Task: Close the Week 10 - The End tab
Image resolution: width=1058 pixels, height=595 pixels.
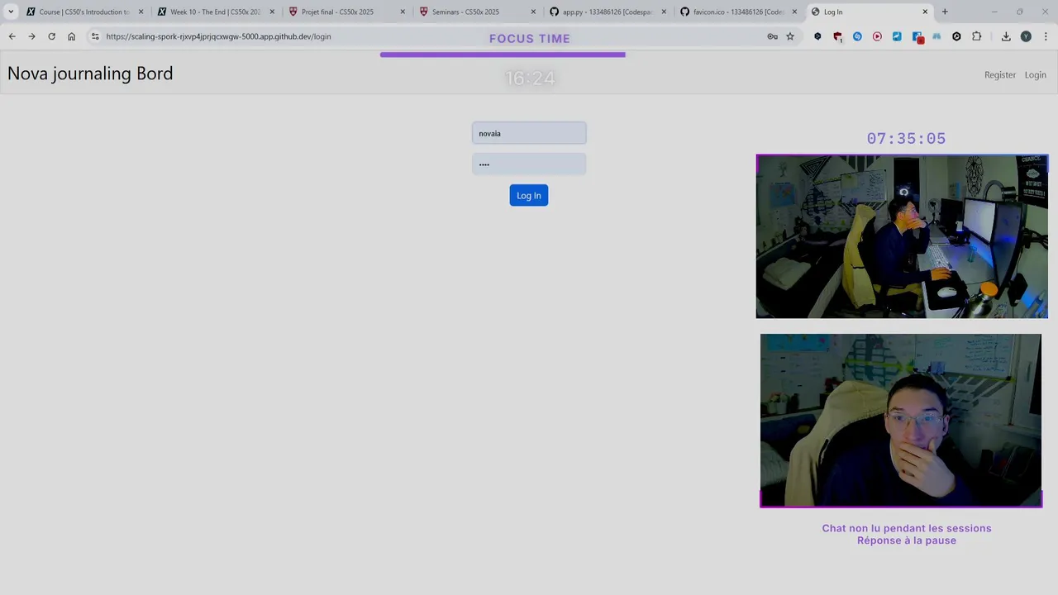Action: point(272,12)
